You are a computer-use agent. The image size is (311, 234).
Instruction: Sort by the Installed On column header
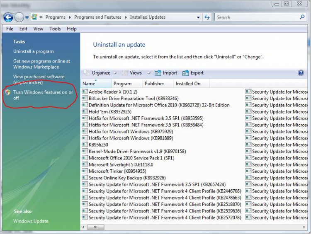tap(191, 84)
